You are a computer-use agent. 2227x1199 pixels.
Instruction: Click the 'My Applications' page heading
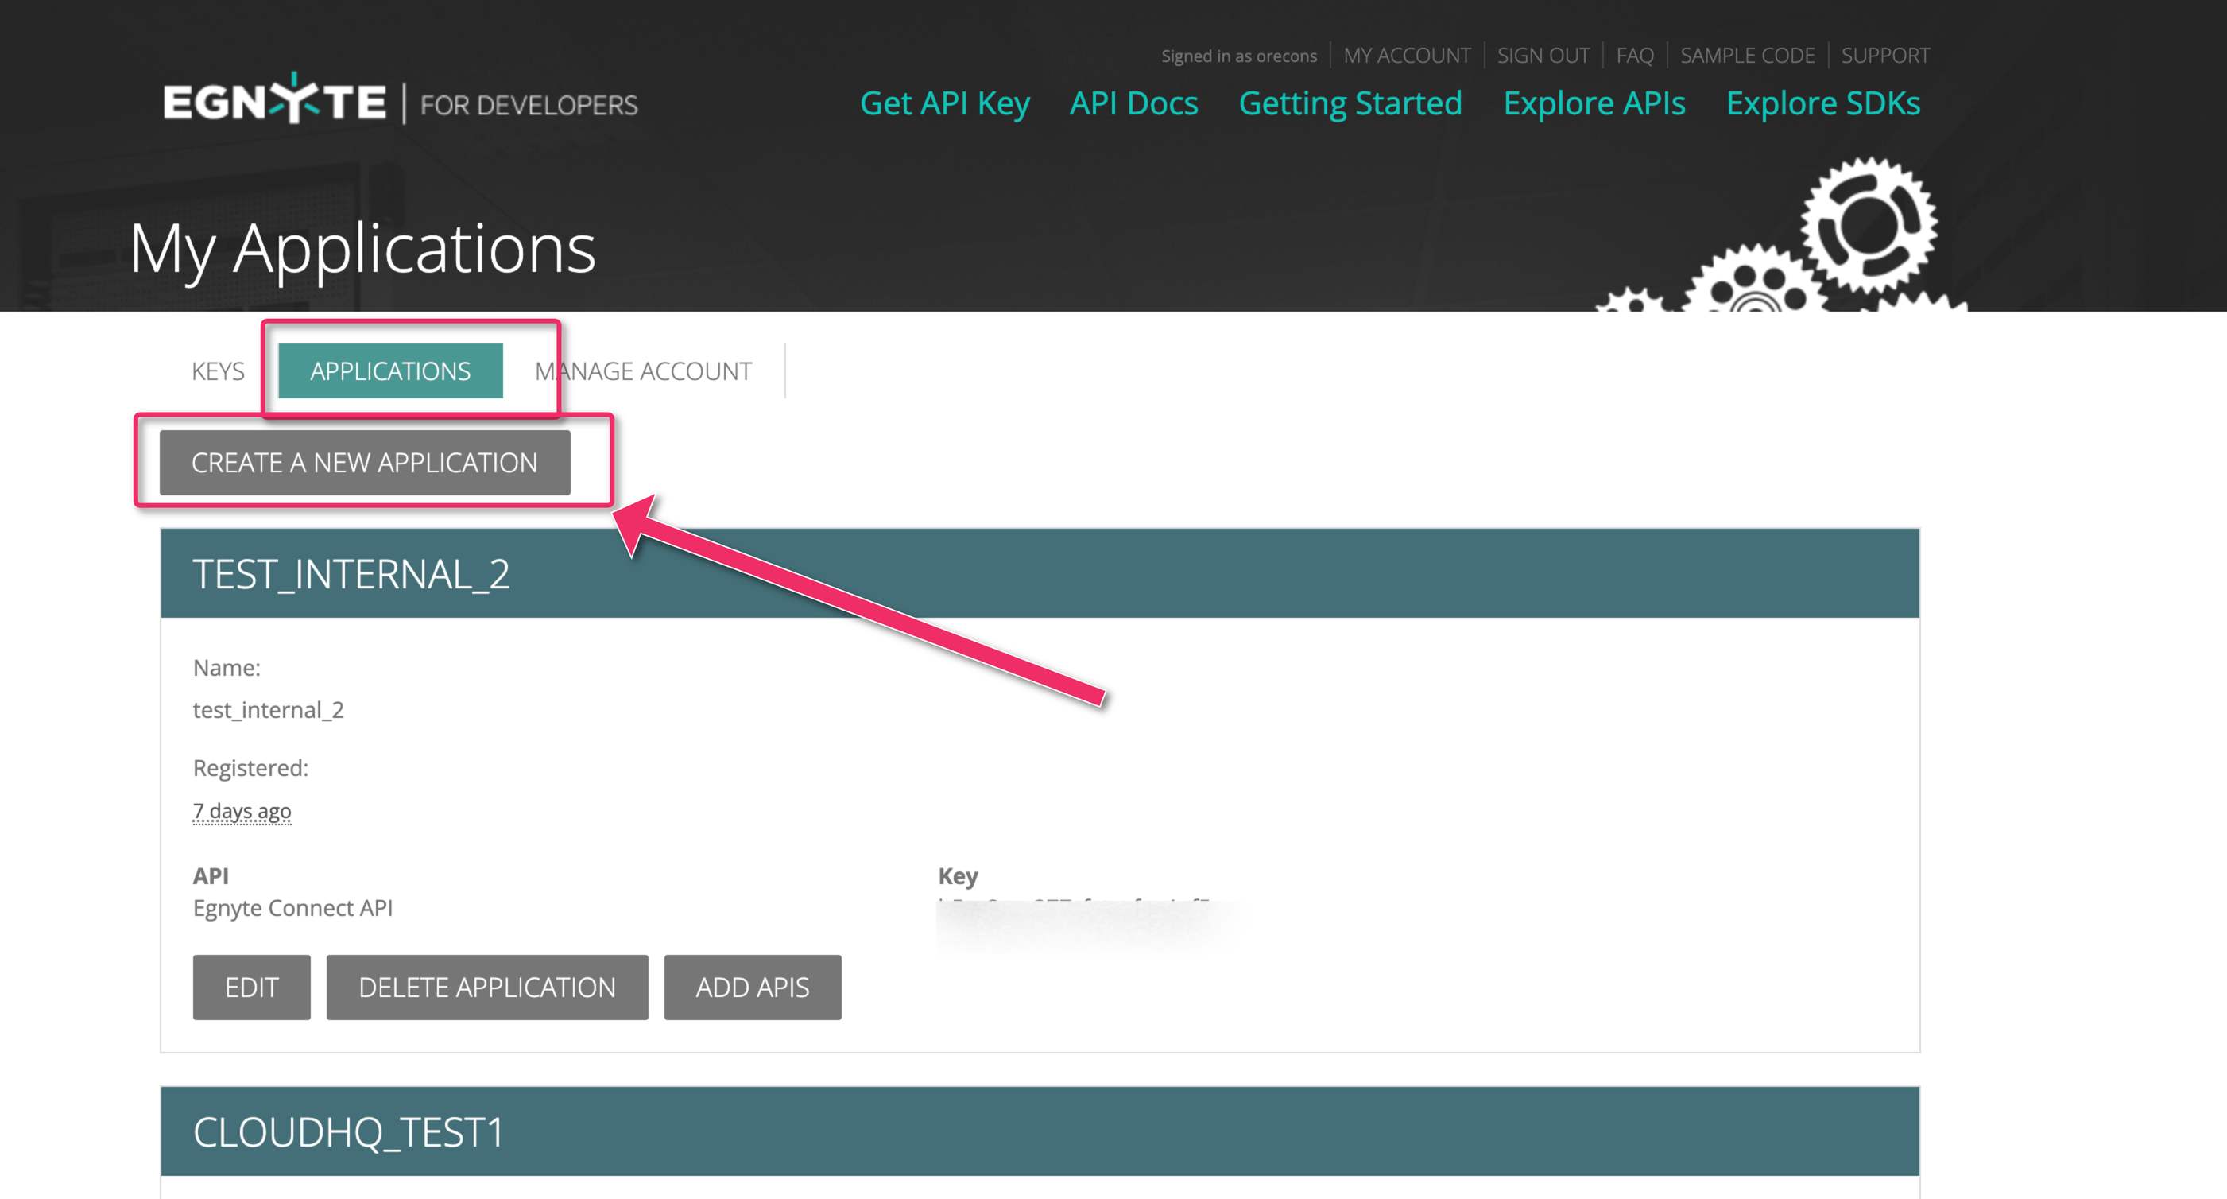click(x=362, y=248)
